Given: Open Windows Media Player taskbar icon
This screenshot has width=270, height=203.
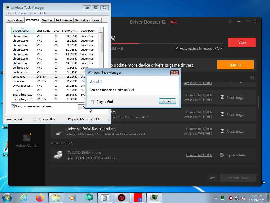Looking at the screenshot, I should coord(72,198).
